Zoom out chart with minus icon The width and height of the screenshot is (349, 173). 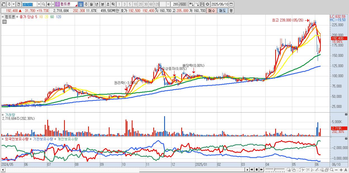coord(336,170)
